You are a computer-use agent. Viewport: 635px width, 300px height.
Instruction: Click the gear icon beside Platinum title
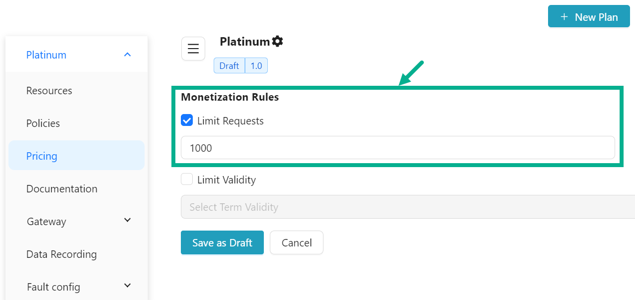tap(277, 42)
